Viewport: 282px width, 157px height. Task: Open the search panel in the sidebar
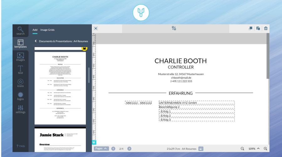click(20, 30)
